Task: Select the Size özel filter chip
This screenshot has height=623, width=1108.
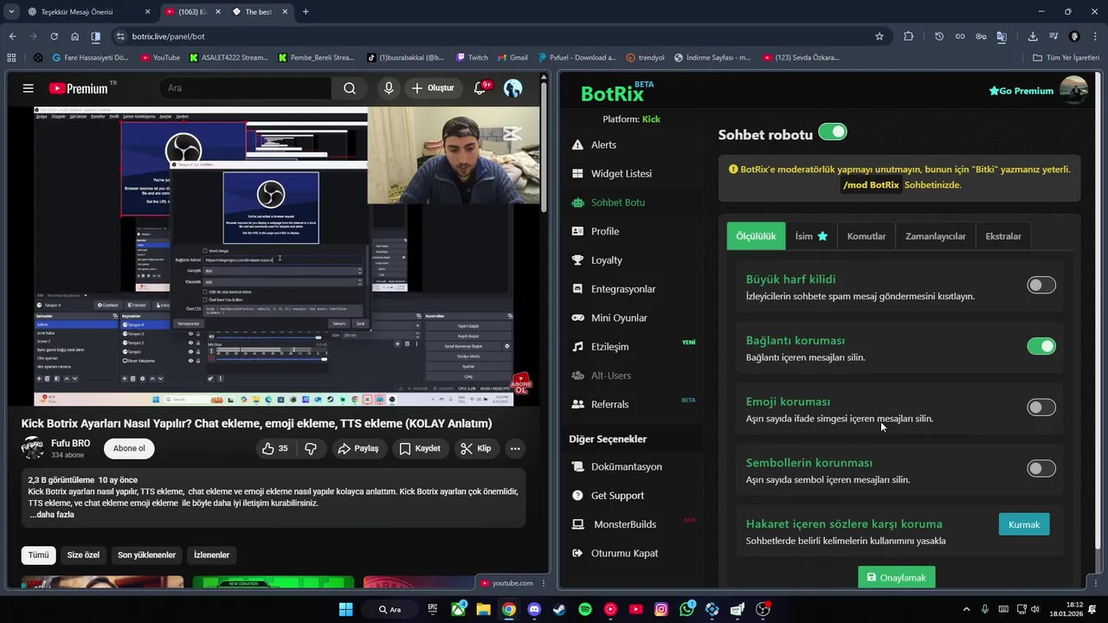Action: point(84,555)
